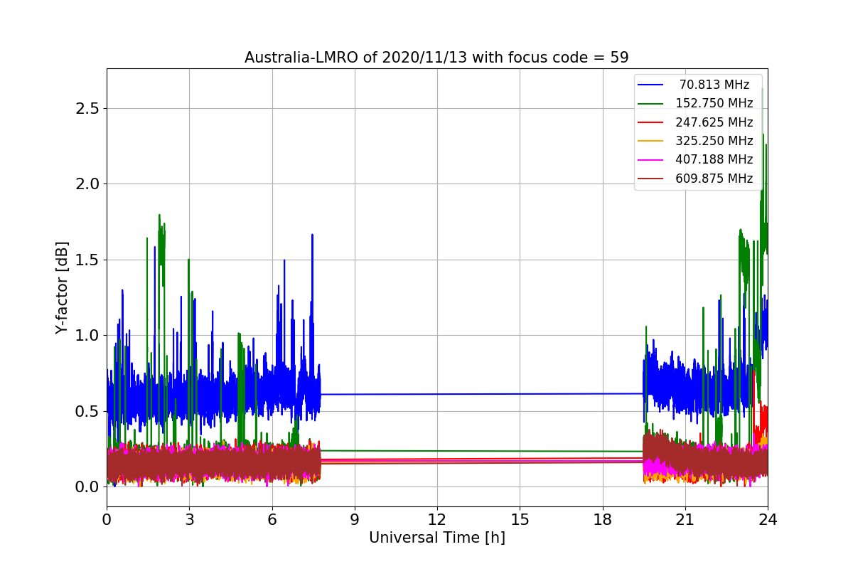Click x-axis tick label 15
This screenshot has width=853, height=569.
520,519
